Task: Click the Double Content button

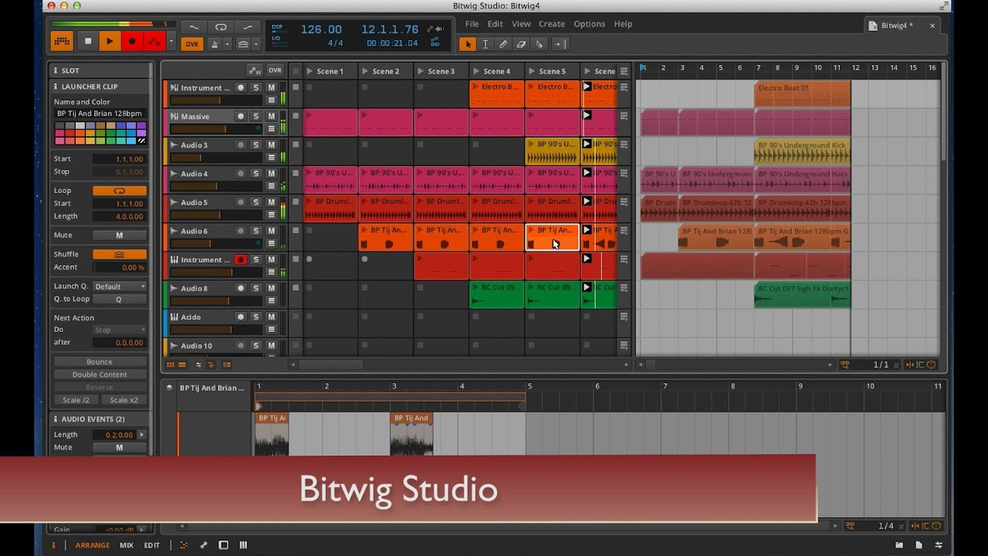Action: (100, 375)
